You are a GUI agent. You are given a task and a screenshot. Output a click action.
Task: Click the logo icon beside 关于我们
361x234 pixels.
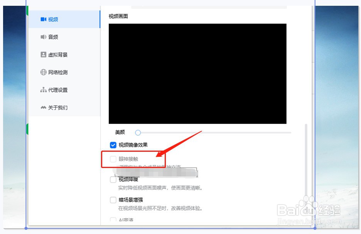[43, 107]
